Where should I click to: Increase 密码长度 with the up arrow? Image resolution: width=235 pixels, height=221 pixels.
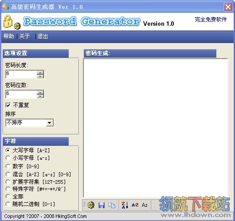(40, 73)
